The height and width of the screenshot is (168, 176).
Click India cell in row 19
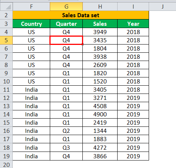[31, 156]
